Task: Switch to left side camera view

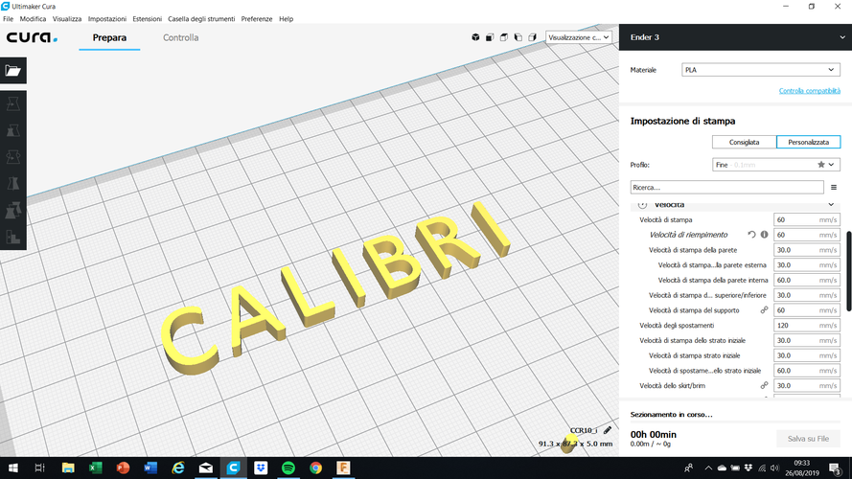Action: pos(518,37)
